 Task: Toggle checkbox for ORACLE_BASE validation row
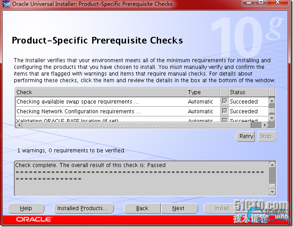(x=224, y=120)
